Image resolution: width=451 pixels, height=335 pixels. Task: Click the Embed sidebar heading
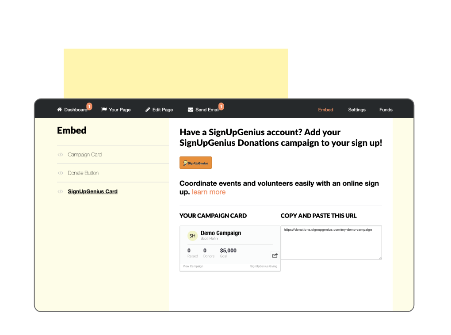pos(72,130)
